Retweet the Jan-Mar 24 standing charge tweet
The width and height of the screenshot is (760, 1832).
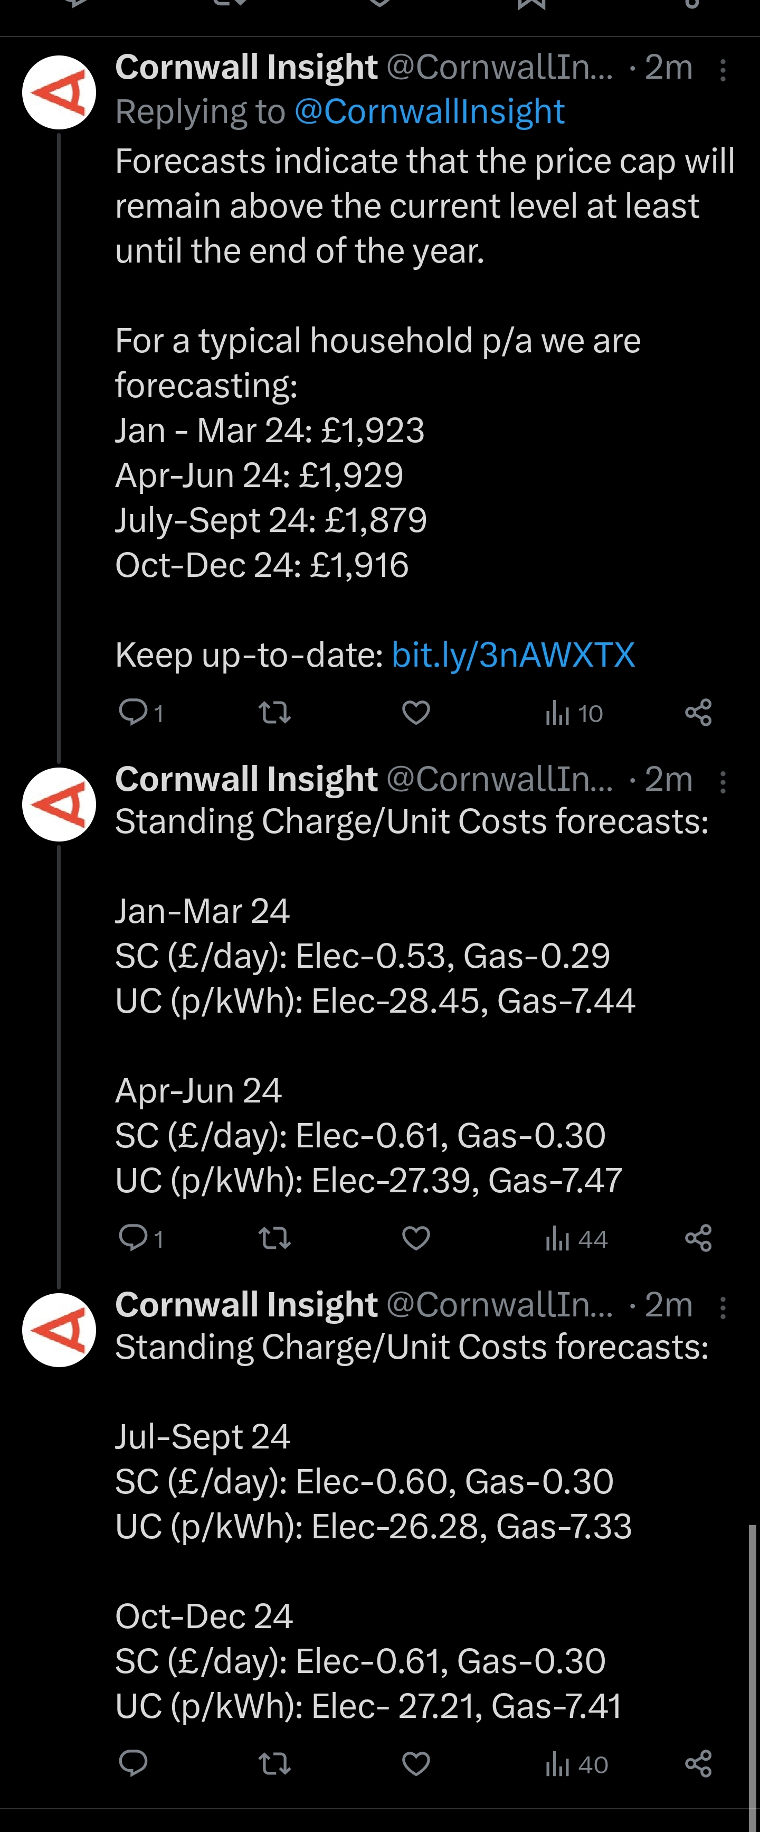[274, 1238]
